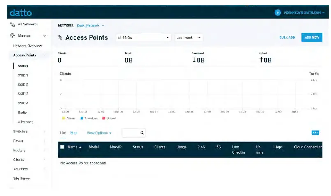Click the Upload 0B statistic
Screen dimensions: 331x196
click(x=265, y=60)
